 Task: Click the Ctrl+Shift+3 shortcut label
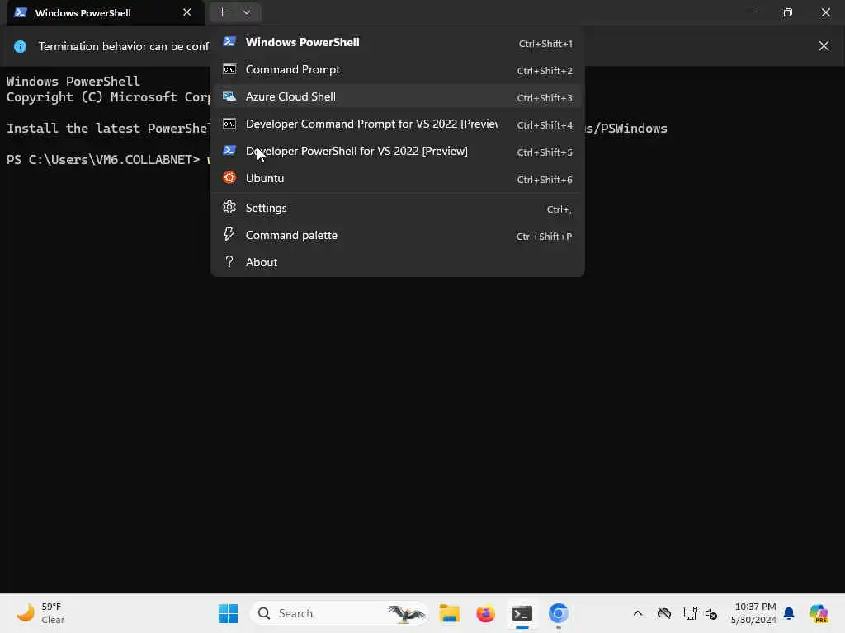pyautogui.click(x=545, y=98)
